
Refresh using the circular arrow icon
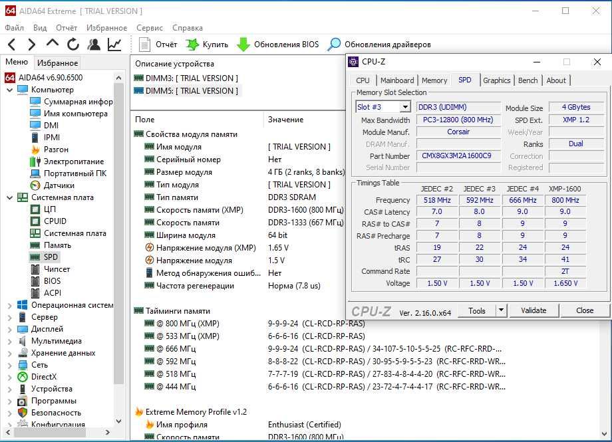[x=73, y=45]
